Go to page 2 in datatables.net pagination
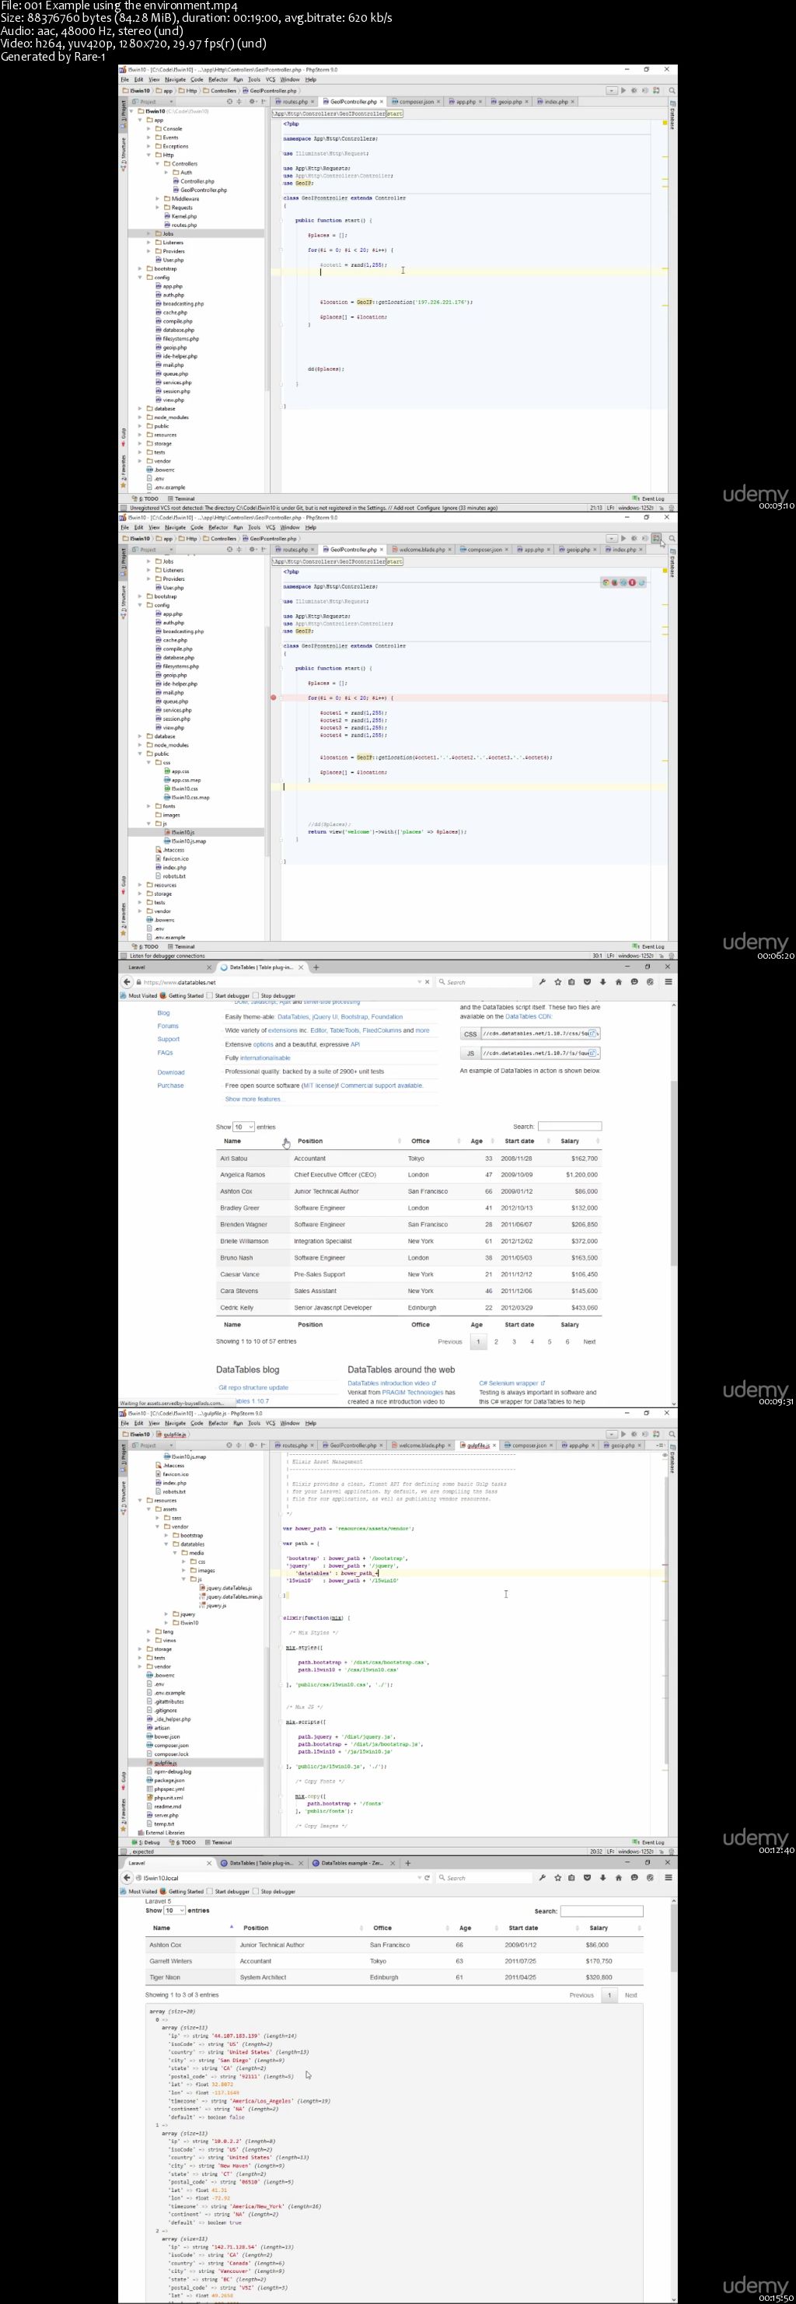The image size is (796, 2304). 497,1341
